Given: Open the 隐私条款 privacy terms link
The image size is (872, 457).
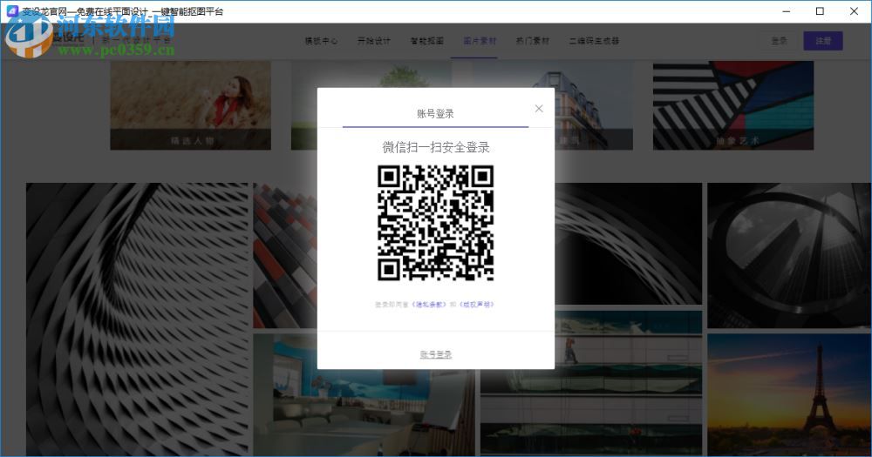Looking at the screenshot, I should tap(429, 305).
